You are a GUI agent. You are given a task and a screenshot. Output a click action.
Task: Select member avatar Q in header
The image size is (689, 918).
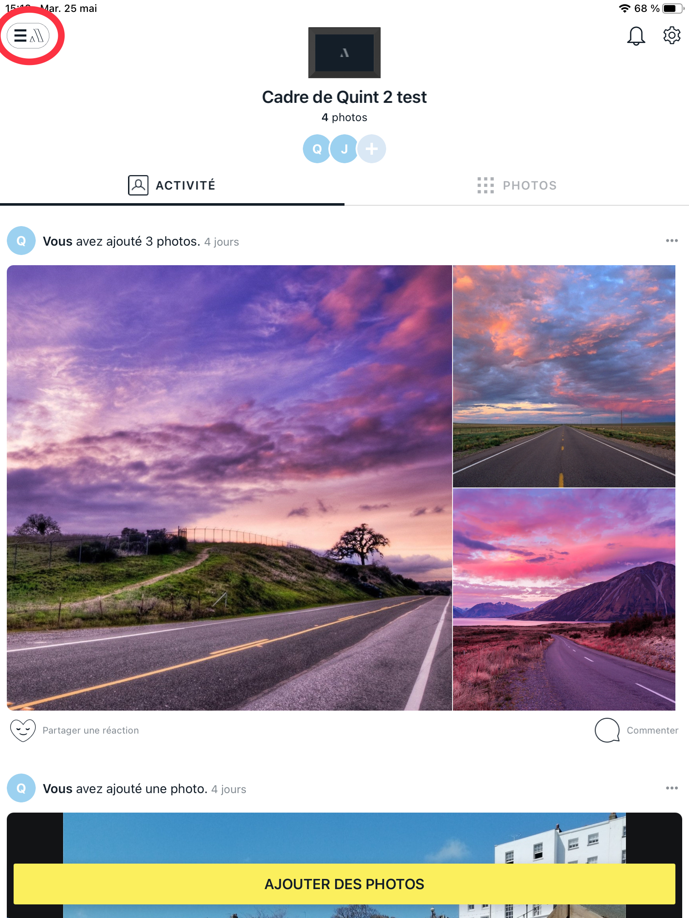[x=317, y=149]
